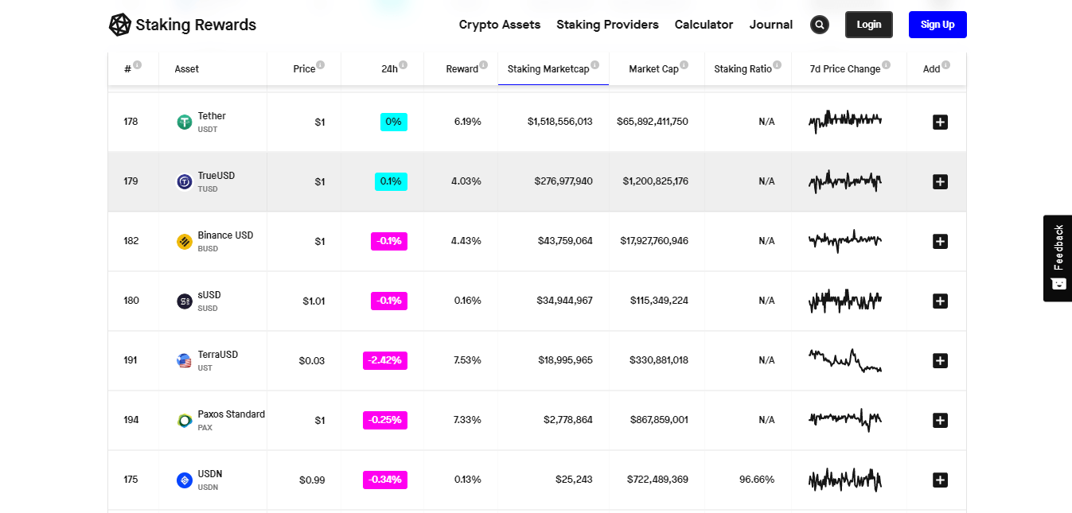The width and height of the screenshot is (1072, 513).
Task: Open the Feedback side tab
Action: click(x=1058, y=258)
